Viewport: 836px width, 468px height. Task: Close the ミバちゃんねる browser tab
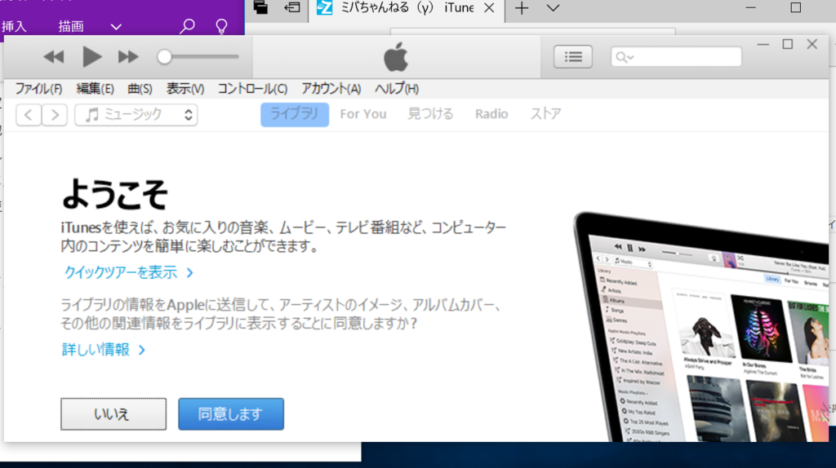(x=489, y=8)
